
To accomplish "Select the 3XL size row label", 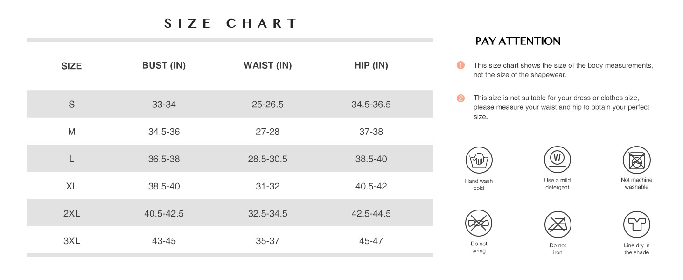I will 71,241.
